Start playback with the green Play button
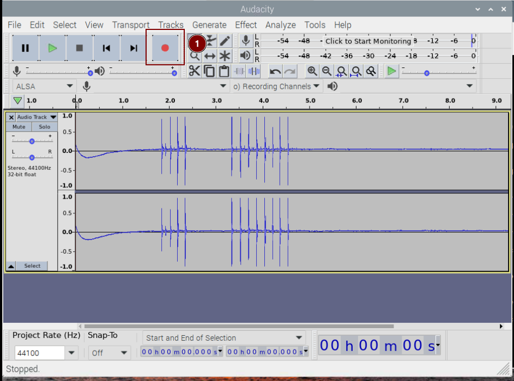Image resolution: width=514 pixels, height=381 pixels. (52, 48)
